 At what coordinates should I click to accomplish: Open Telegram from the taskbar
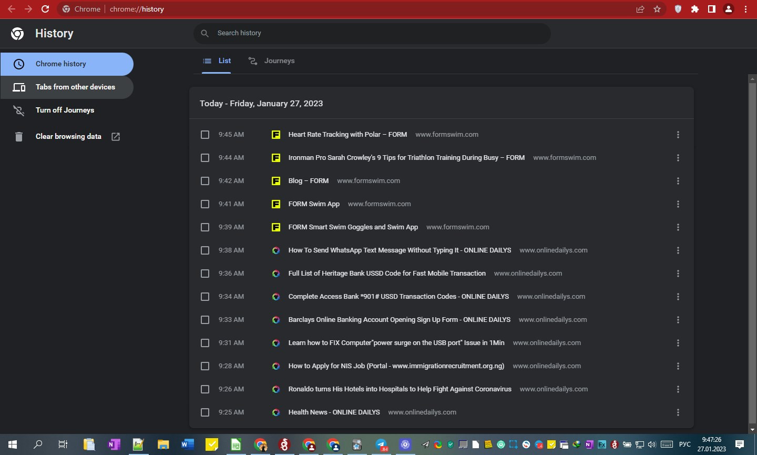[382, 444]
